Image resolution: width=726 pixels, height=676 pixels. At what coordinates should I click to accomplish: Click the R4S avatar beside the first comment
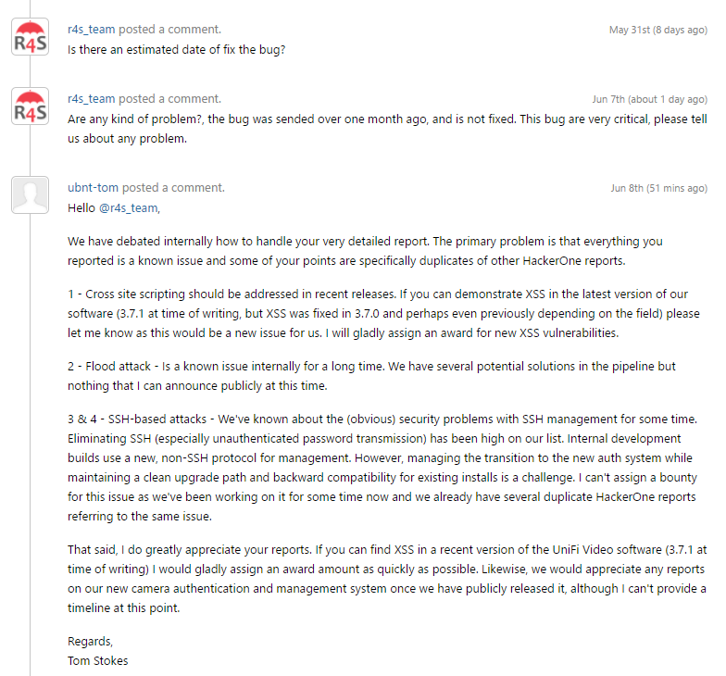(x=30, y=37)
